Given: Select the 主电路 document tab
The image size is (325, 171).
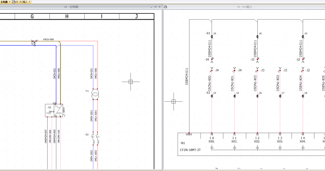Looking at the screenshot, I should point(4,2).
